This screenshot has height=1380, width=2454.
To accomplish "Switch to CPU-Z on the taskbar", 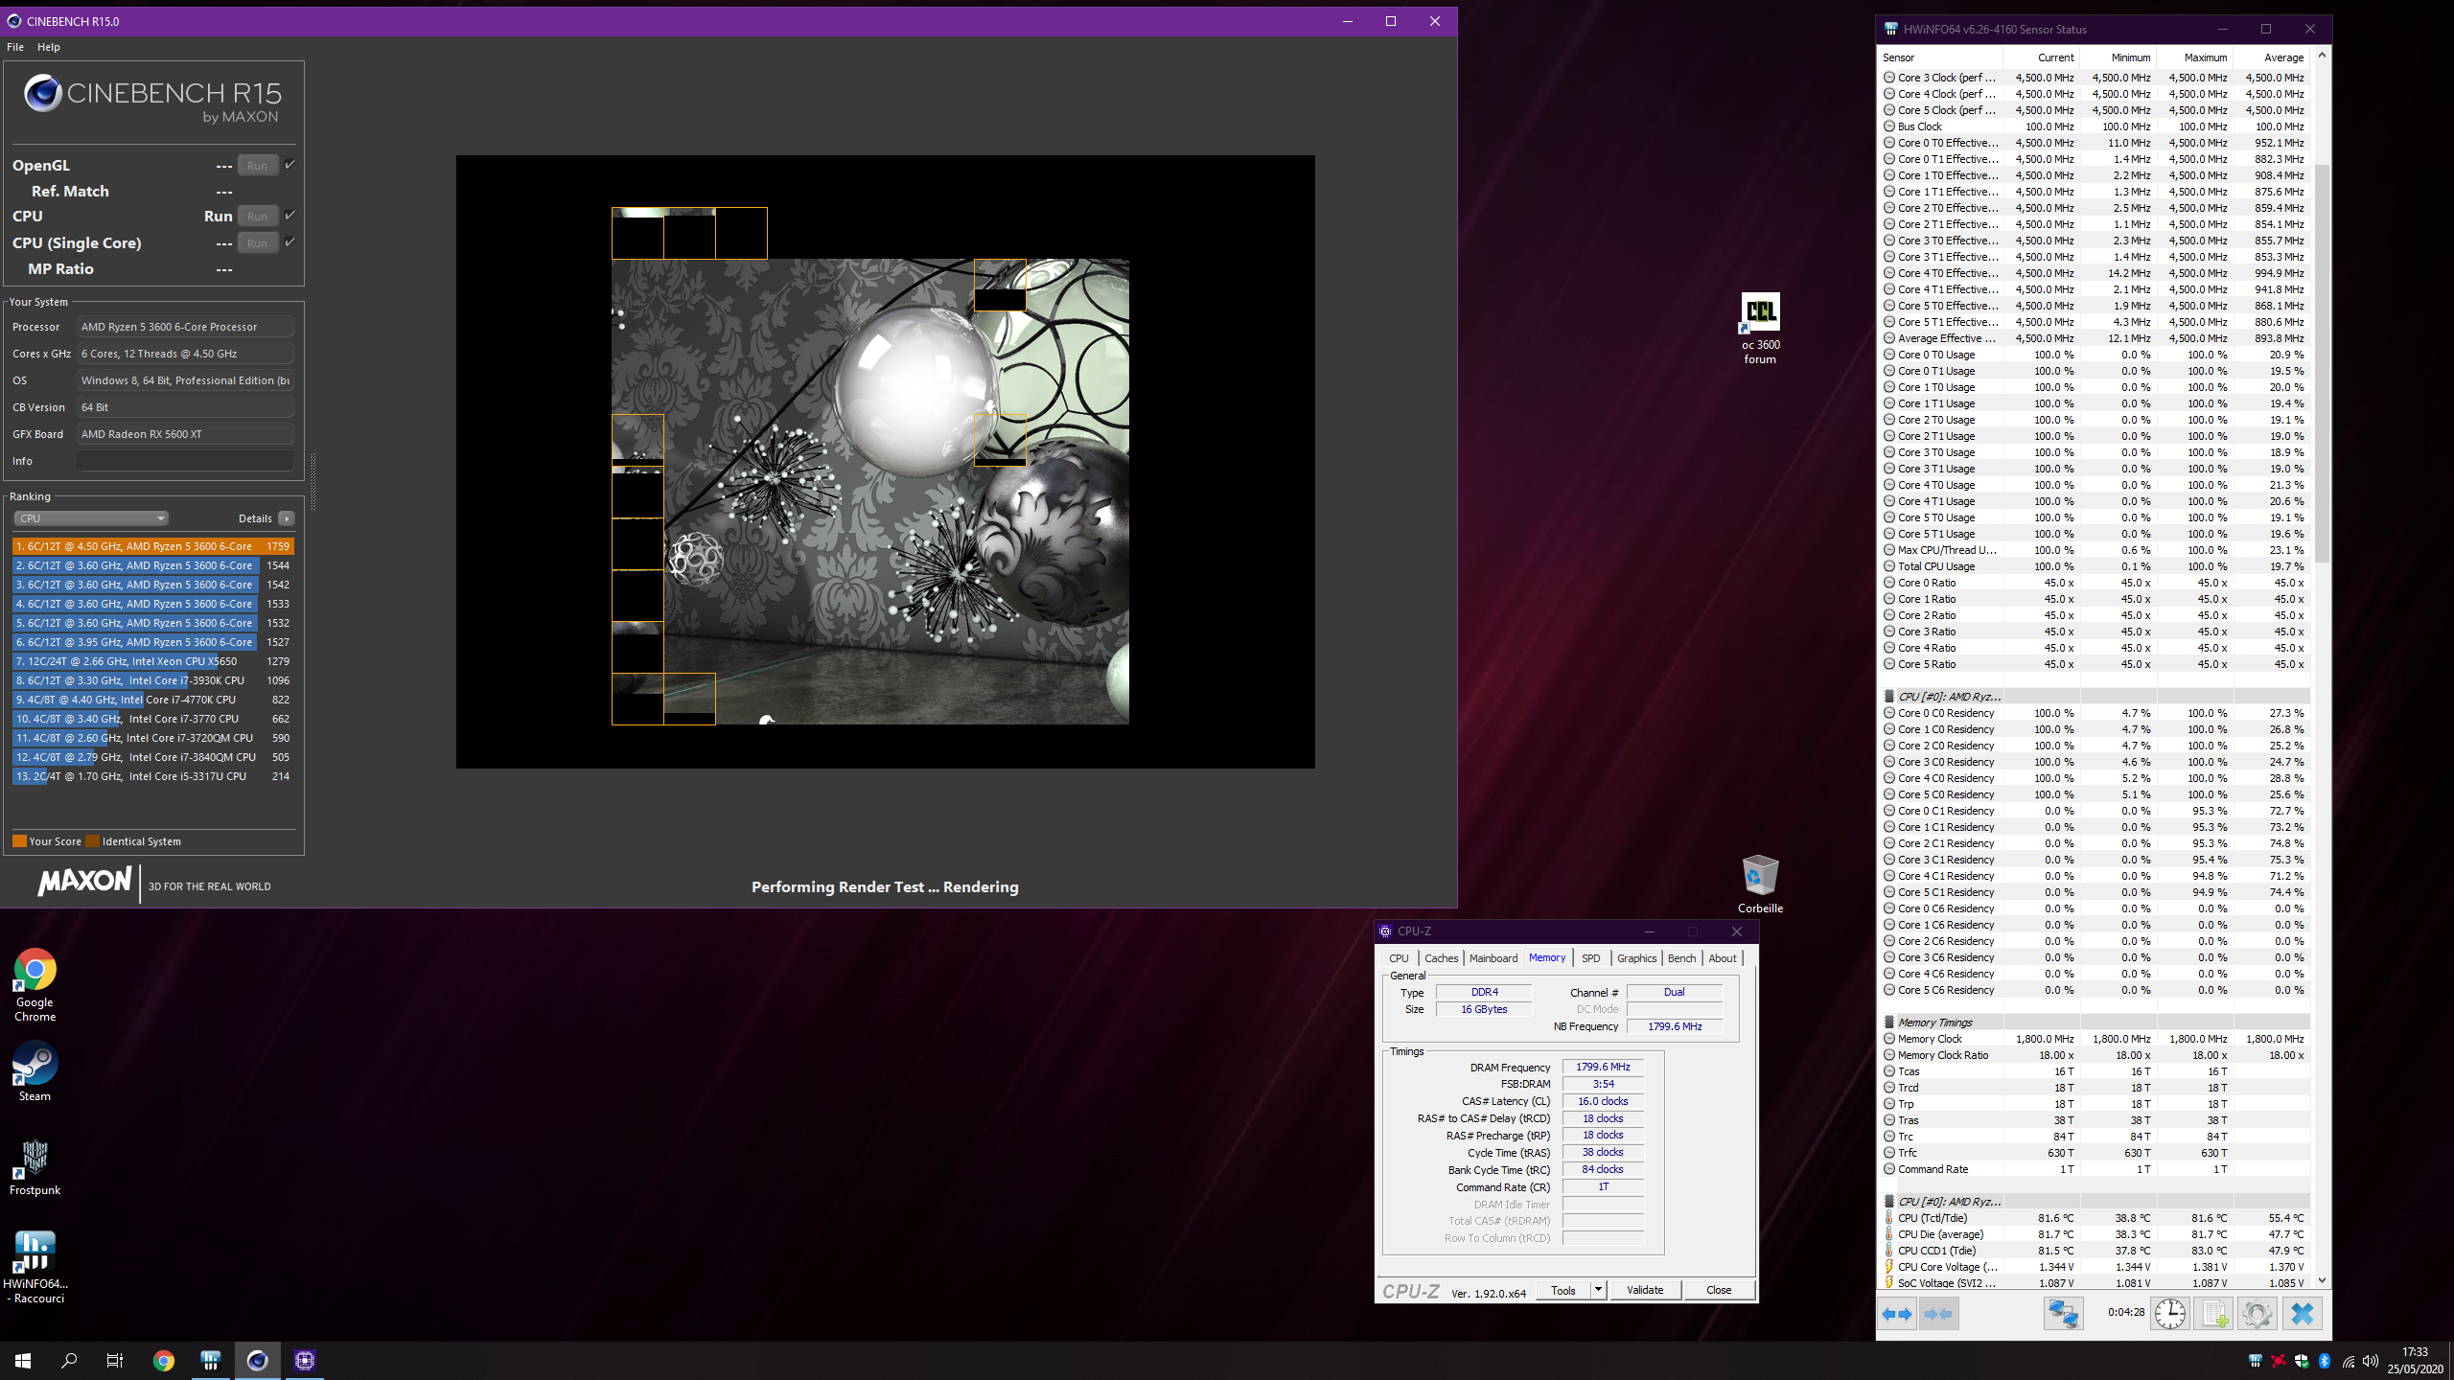I will tap(305, 1360).
